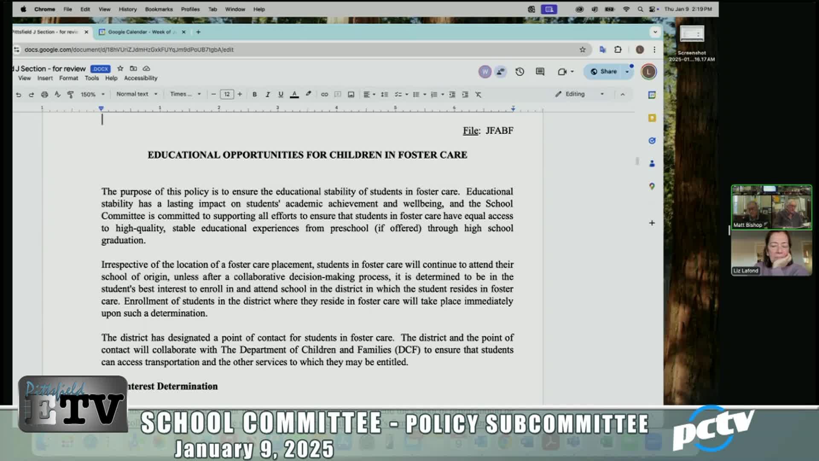This screenshot has width=819, height=461.
Task: Open the 150% zoom dropdown
Action: [93, 94]
